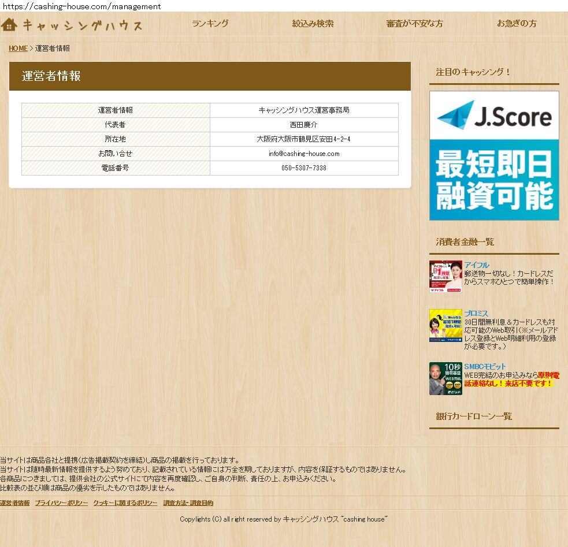Open the プロミス text link
This screenshot has height=547, width=568.
click(476, 314)
